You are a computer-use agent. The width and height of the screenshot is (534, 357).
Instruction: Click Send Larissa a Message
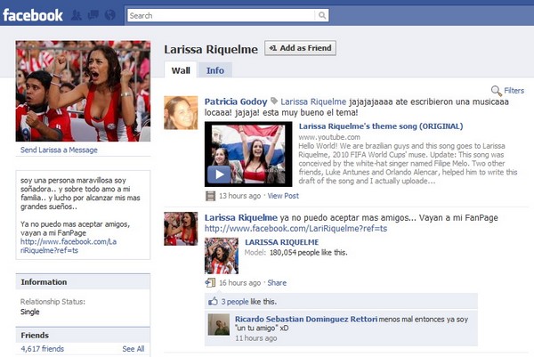59,150
